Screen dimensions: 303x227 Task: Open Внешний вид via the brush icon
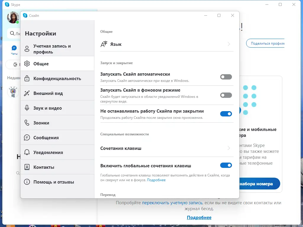point(27,93)
